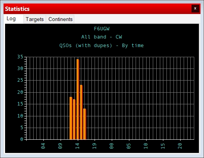Image resolution: width=204 pixels, height=158 pixels.
Task: Click the 35 value on y-axis
Action: coord(20,57)
